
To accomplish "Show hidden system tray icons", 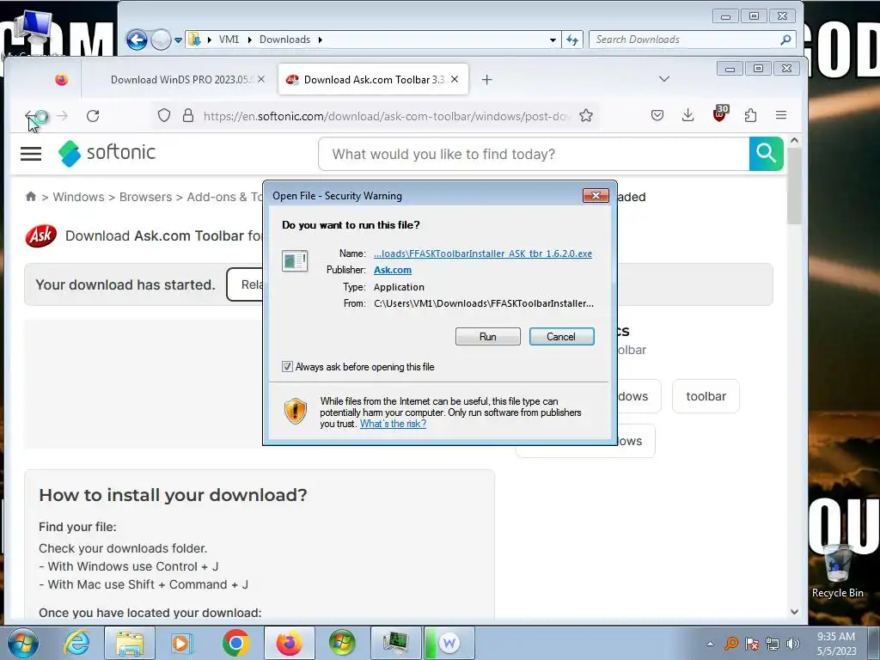I will [x=710, y=644].
